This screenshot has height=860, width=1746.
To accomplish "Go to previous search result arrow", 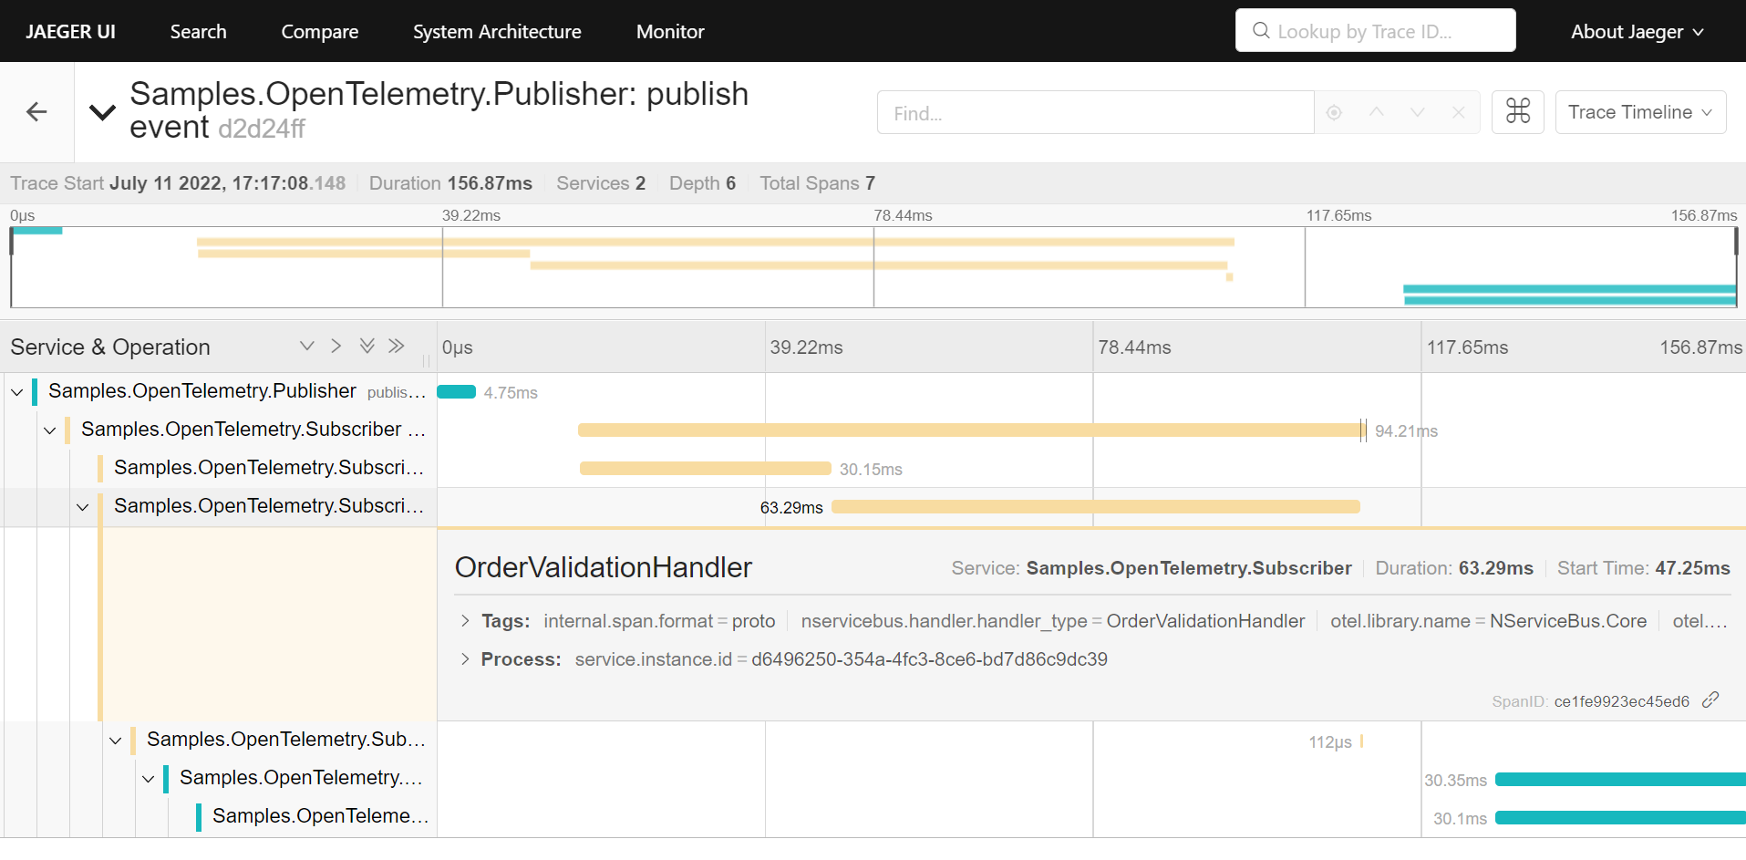I will pyautogui.click(x=1377, y=112).
